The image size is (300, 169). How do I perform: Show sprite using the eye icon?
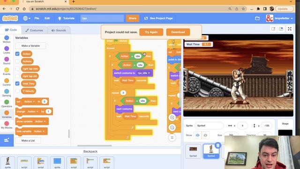tap(197, 135)
